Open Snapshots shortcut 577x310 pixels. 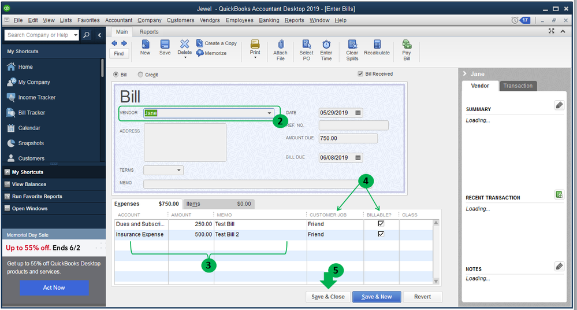pyautogui.click(x=31, y=143)
